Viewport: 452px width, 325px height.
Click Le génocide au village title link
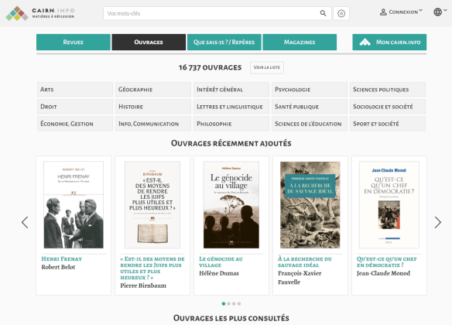221,262
